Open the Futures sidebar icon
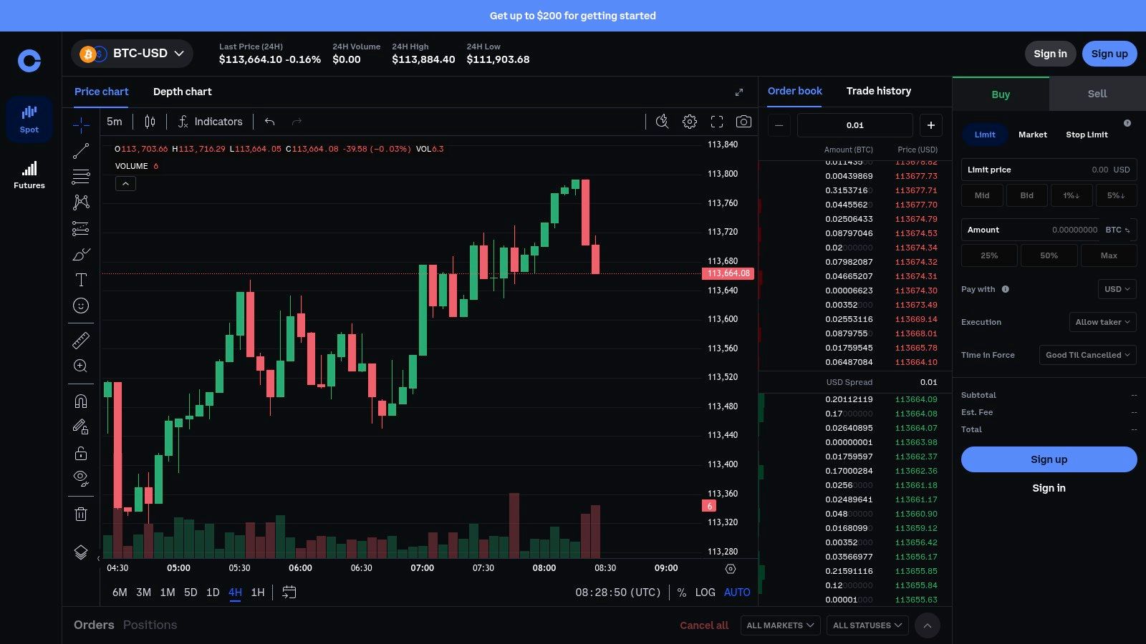Screen dimensions: 1146x644 tap(29, 175)
